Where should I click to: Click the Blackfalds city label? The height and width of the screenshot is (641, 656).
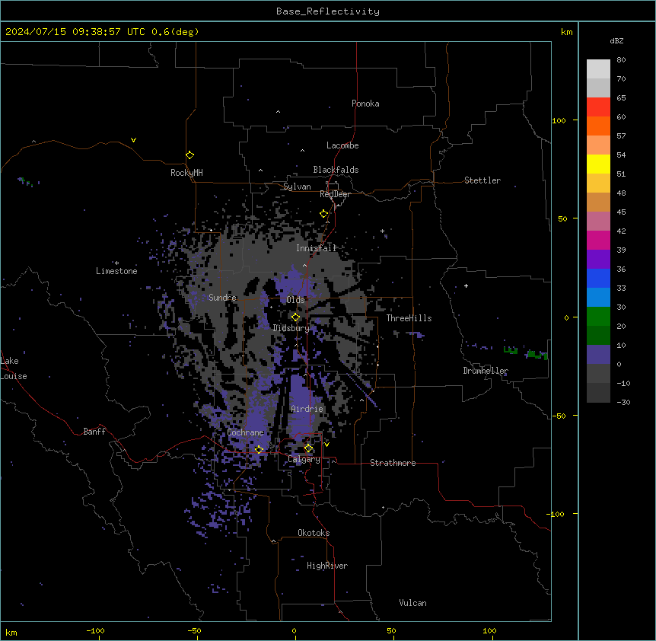[336, 170]
